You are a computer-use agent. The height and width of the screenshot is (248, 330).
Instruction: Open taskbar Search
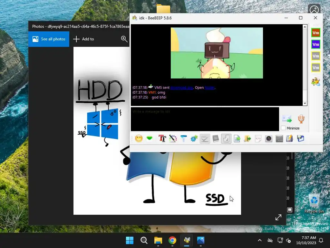coord(144,240)
